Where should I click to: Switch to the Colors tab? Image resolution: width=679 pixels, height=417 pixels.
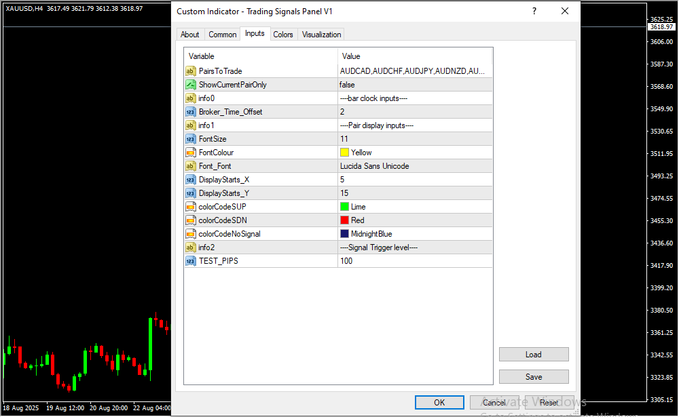click(283, 35)
